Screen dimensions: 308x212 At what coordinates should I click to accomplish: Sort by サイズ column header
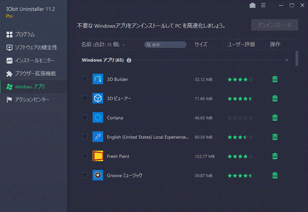pos(201,44)
